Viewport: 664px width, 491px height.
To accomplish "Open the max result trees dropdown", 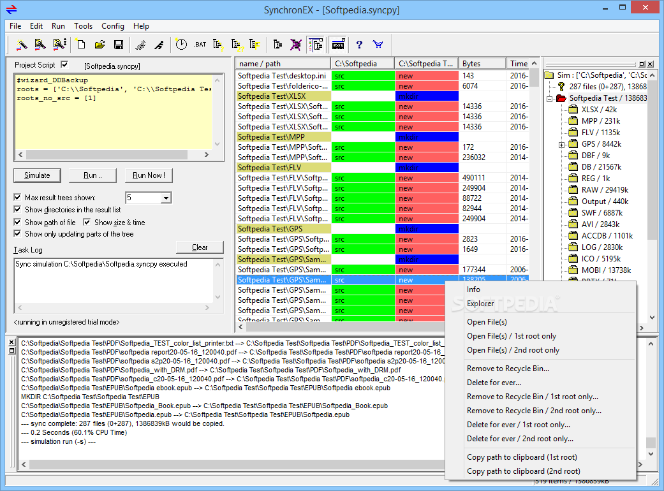I will pyautogui.click(x=166, y=198).
